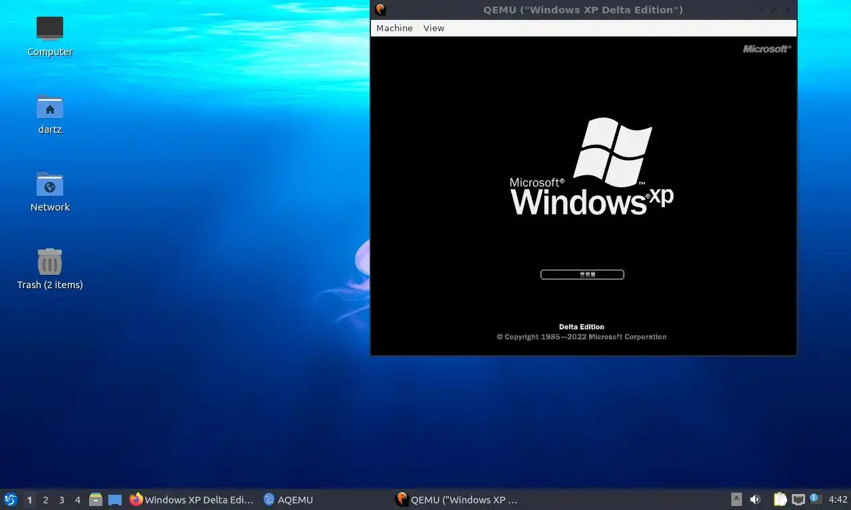The width and height of the screenshot is (851, 510).
Task: Open the dartz home folder icon
Action: tap(50, 114)
